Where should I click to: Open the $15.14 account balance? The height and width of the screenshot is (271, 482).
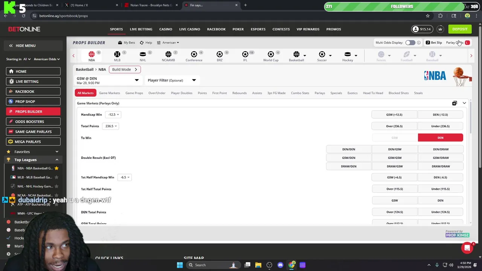point(422,29)
